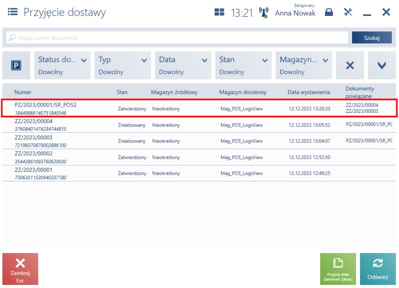Expand the Magazyn filter dropdown
The height and width of the screenshot is (288, 399).
click(x=304, y=65)
